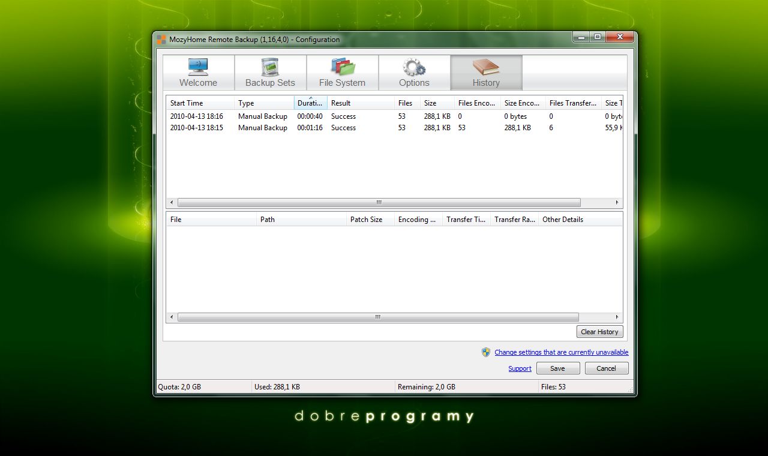Image resolution: width=768 pixels, height=456 pixels.
Task: Open the Support link
Action: pyautogui.click(x=520, y=368)
